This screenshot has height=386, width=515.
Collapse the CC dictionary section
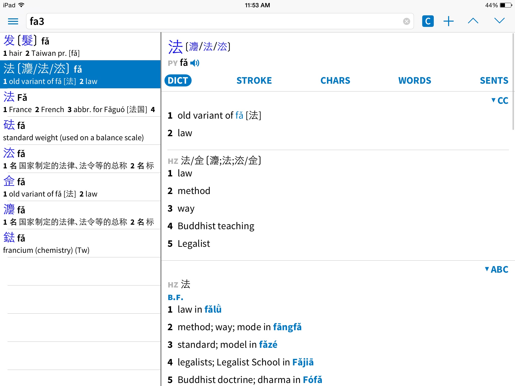(500, 101)
